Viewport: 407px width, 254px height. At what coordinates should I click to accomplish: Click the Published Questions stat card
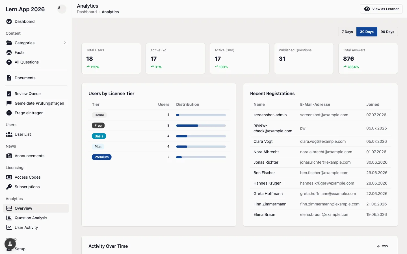tap(304, 58)
